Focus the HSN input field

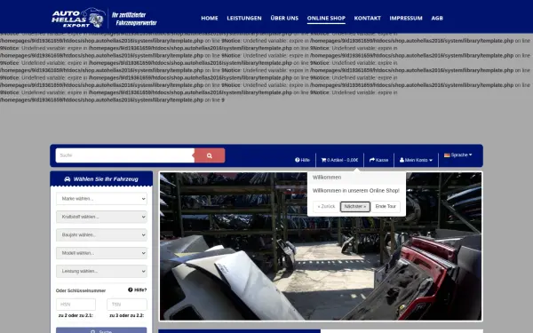tap(76, 305)
